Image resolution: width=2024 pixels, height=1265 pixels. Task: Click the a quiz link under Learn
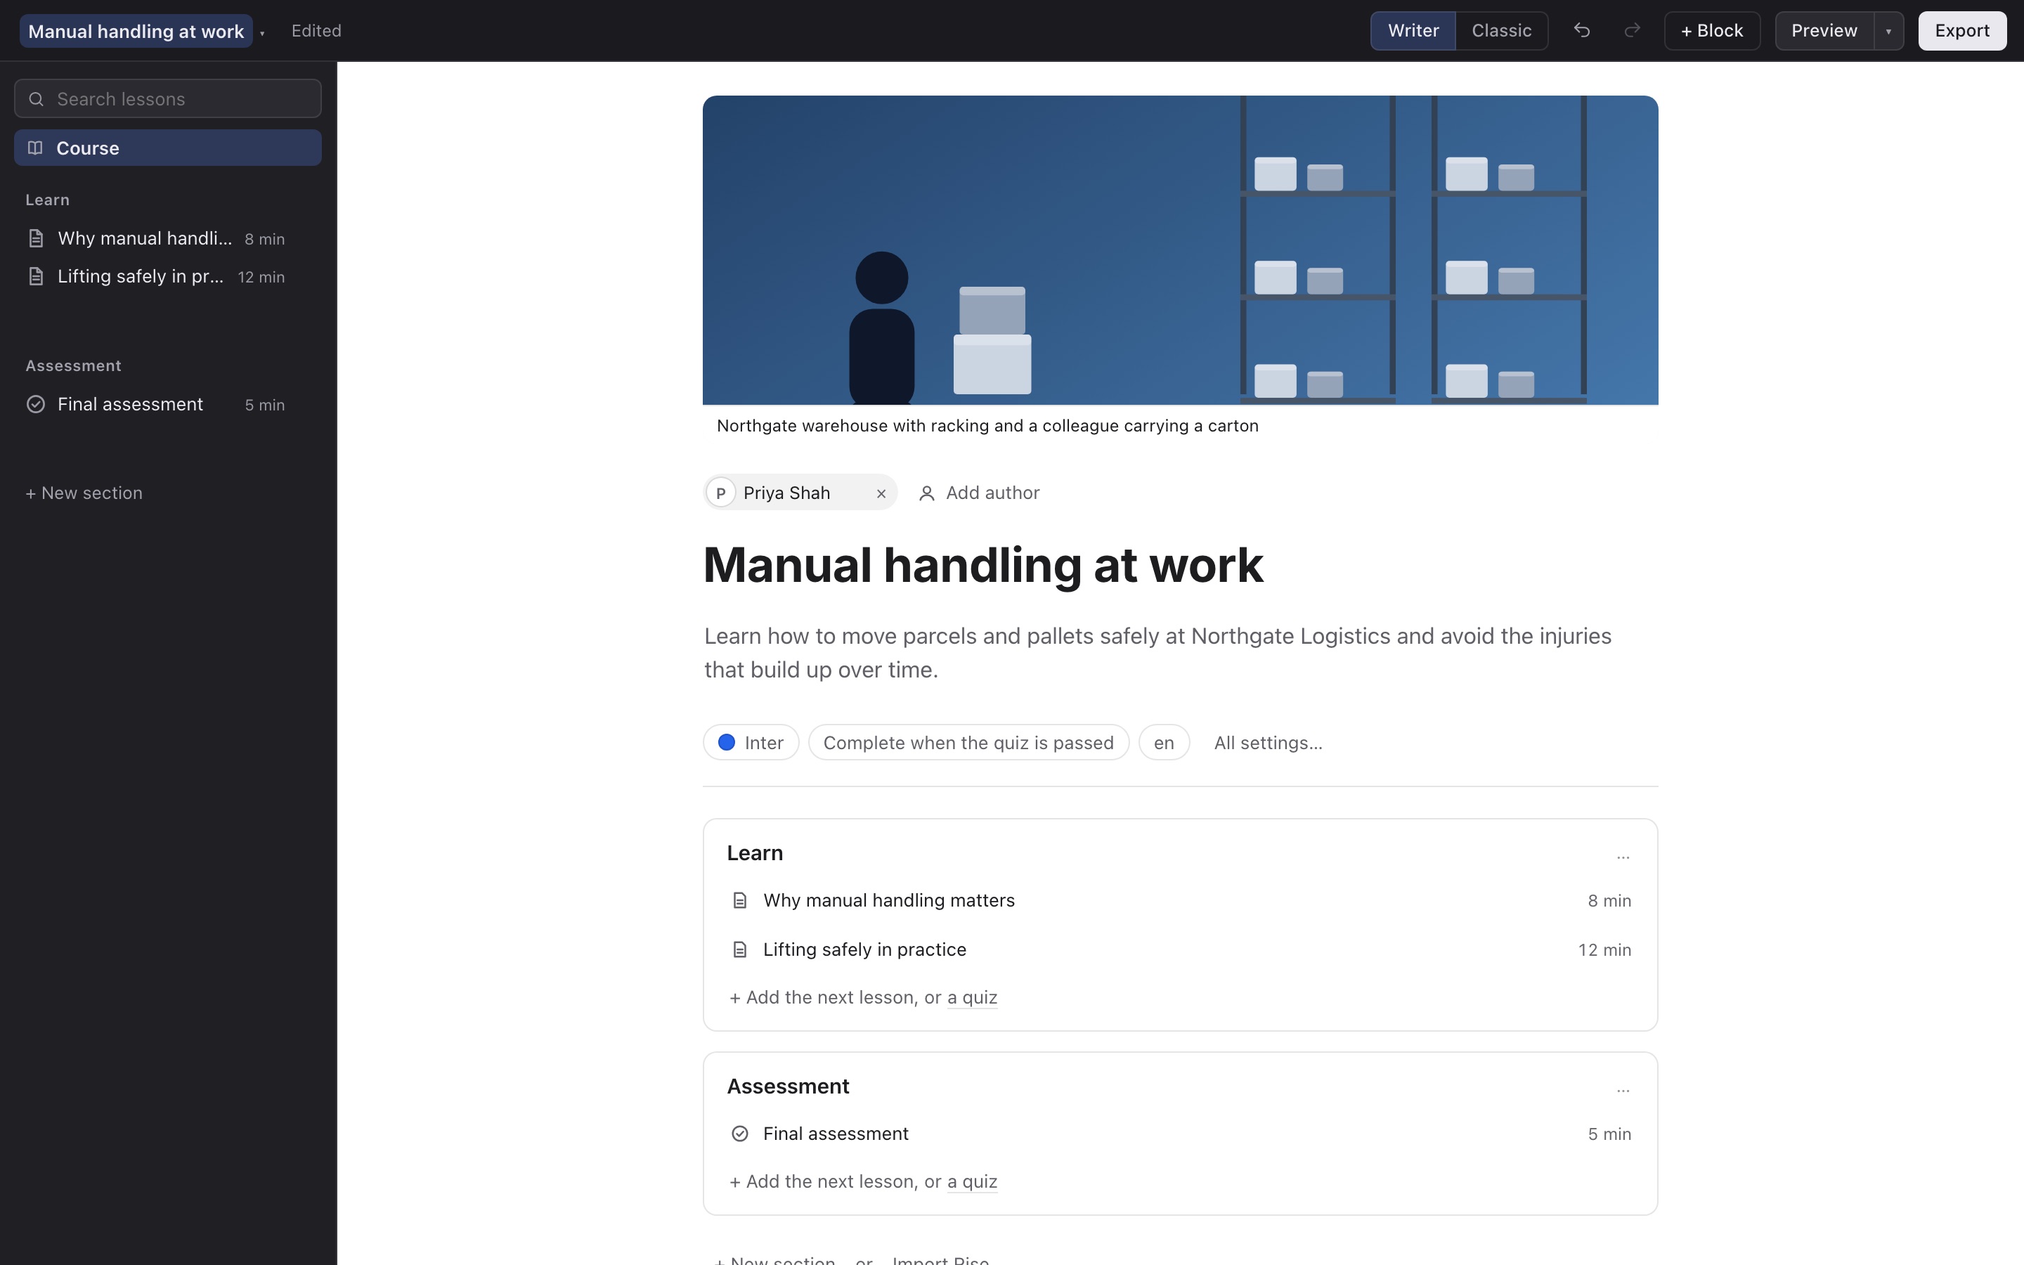(972, 997)
